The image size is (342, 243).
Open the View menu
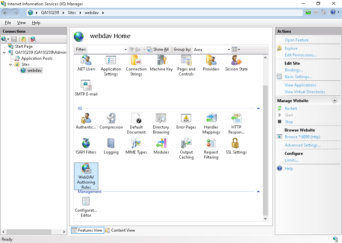tap(21, 22)
